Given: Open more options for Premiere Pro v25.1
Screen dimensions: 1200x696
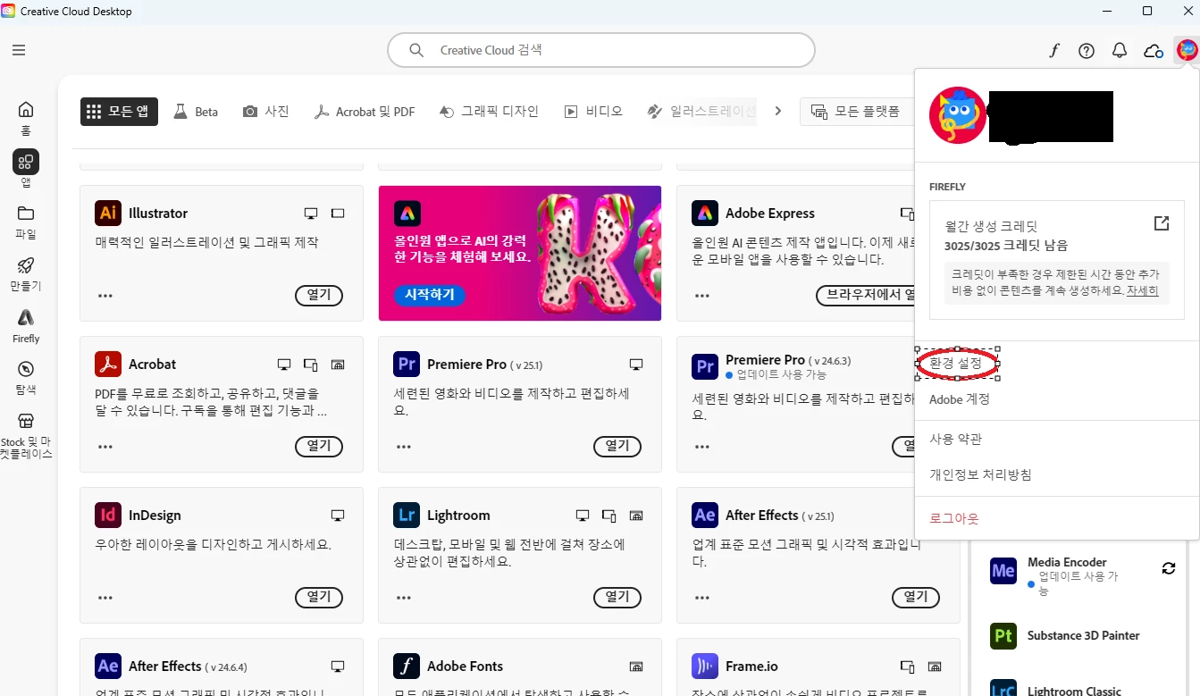Looking at the screenshot, I should [x=404, y=447].
